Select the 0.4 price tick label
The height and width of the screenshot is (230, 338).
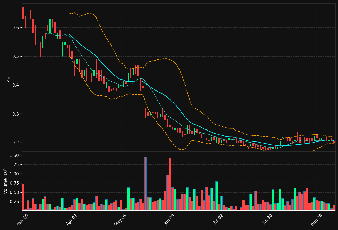(15, 85)
